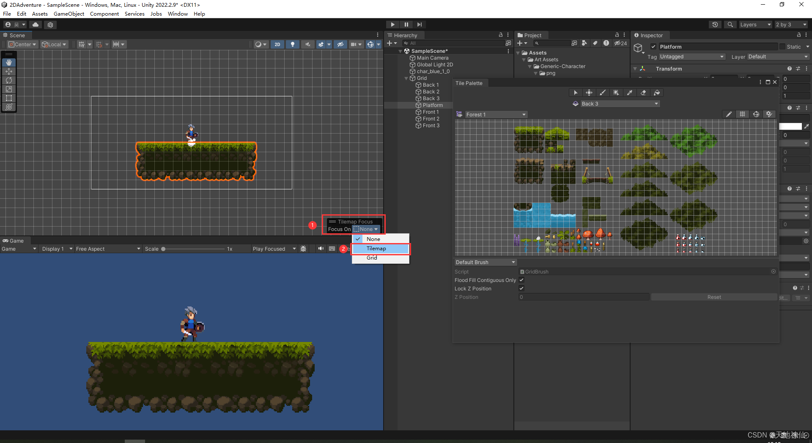812x443 pixels.
Task: Open the Inspector help icon for Transform
Action: tap(789, 68)
